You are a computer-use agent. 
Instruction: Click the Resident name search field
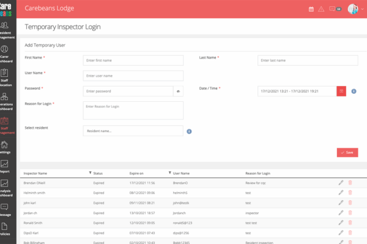133,131
